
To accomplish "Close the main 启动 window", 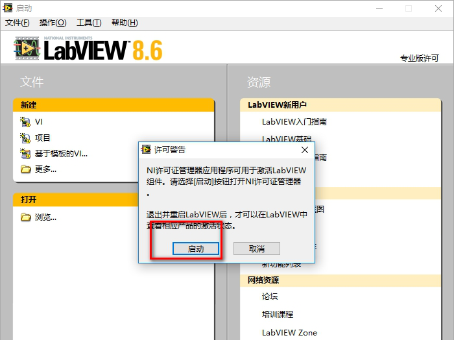I will tap(438, 8).
